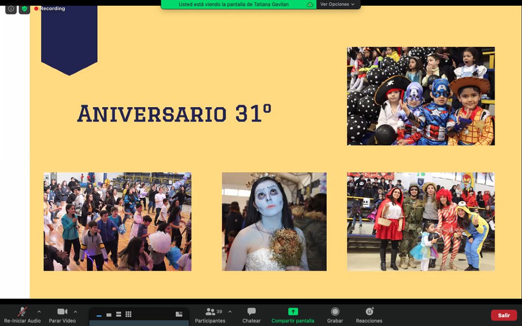The width and height of the screenshot is (522, 326).
Task: Click the meeting information icon
Action: (x=11, y=9)
